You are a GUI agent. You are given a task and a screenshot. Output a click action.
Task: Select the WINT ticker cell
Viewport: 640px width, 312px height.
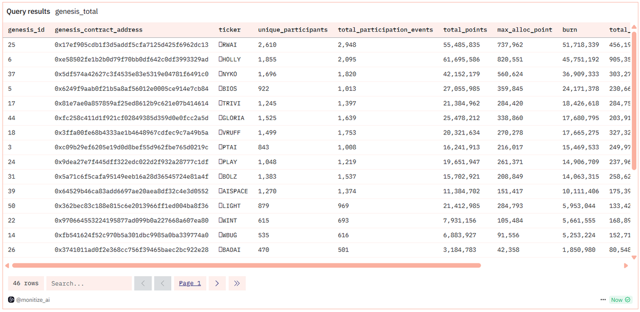228,220
